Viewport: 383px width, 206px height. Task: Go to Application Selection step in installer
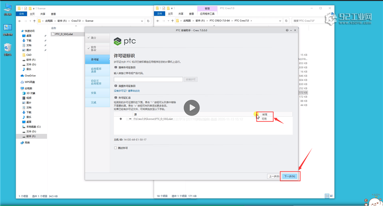coord(97,70)
